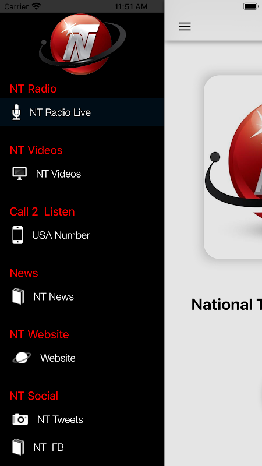Click the 11:51 AM clock
This screenshot has height=466, width=262.
tap(131, 6)
